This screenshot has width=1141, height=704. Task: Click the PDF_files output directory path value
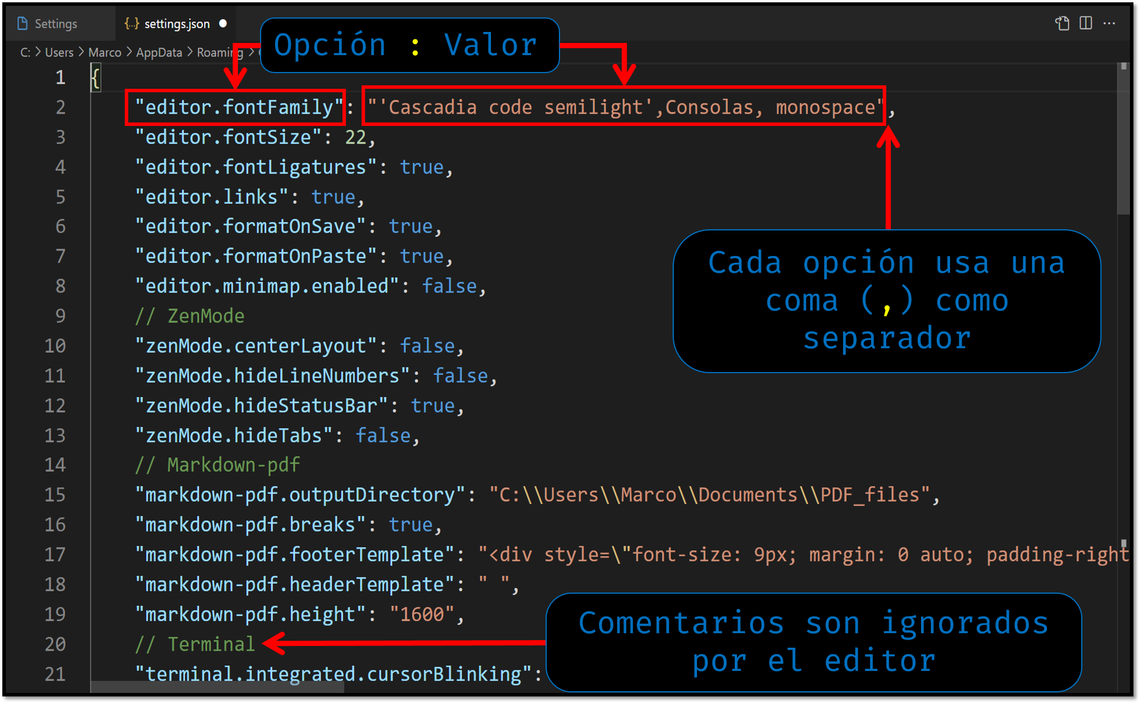pos(710,495)
